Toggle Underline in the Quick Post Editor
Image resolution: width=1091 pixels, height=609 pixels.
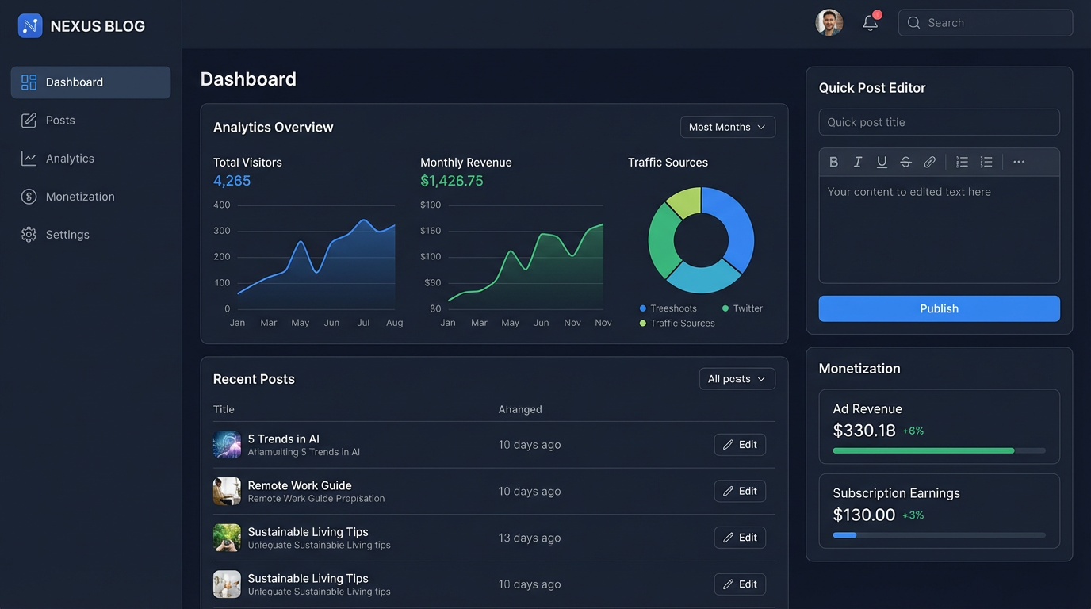(882, 162)
